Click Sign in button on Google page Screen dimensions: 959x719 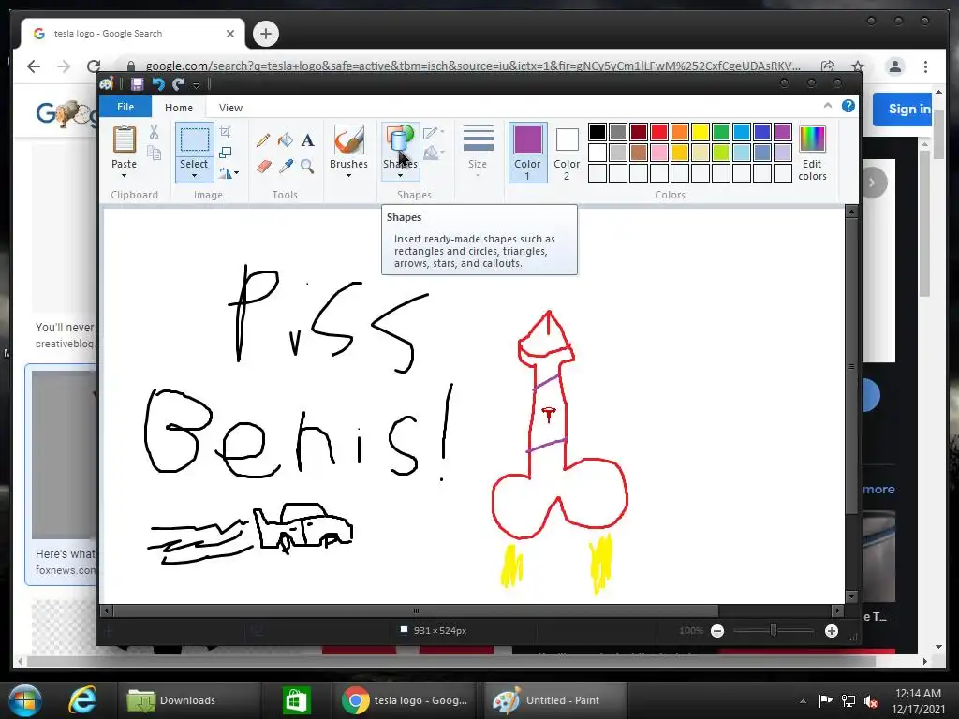pos(904,109)
